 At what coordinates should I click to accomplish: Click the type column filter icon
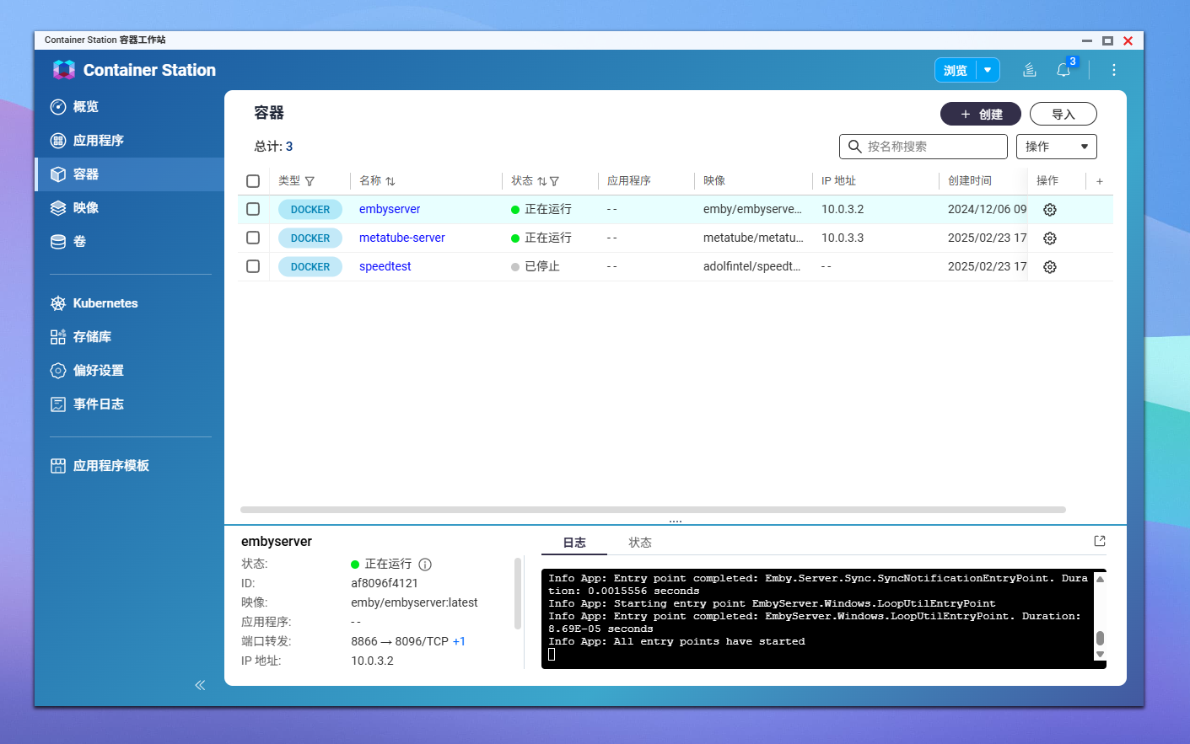pos(310,181)
